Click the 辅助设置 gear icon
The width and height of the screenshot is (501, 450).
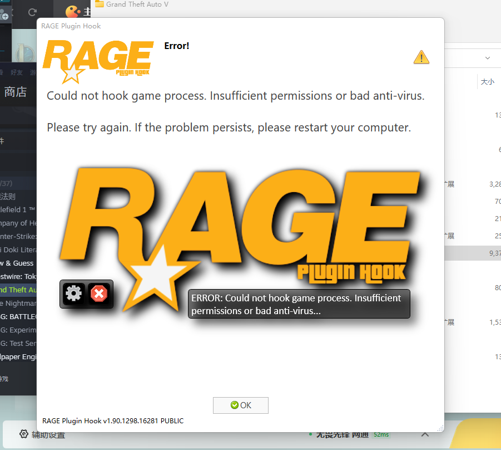[x=24, y=434]
